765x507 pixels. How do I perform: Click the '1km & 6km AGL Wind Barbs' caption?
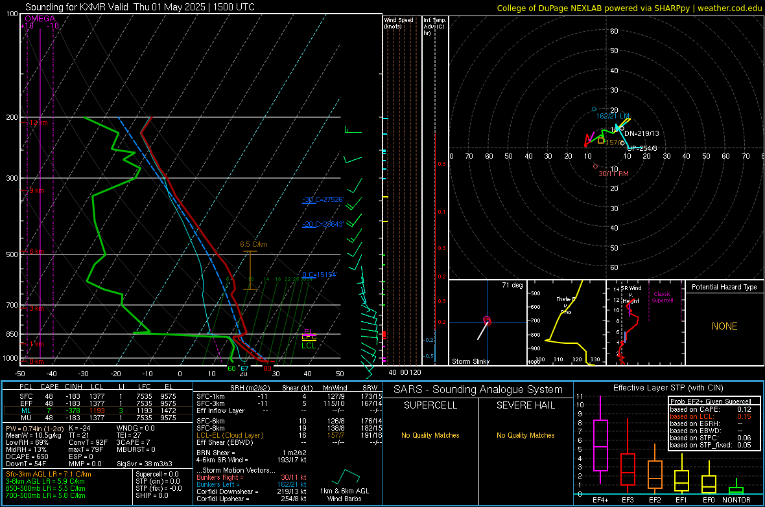[344, 495]
